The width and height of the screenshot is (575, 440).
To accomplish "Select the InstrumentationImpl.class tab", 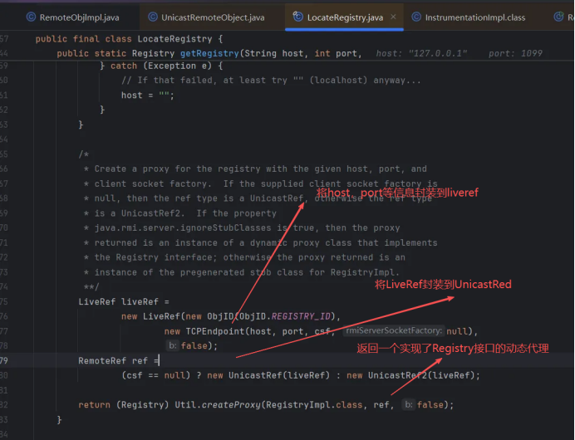I will [474, 17].
